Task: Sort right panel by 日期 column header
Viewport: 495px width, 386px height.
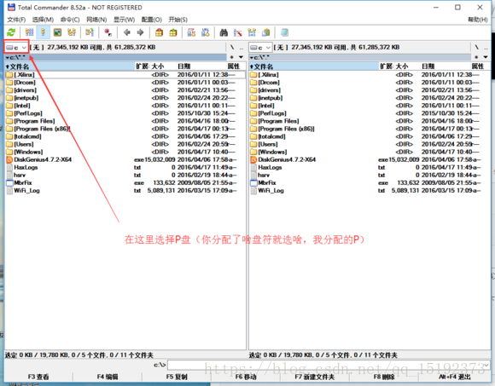Action: coord(445,66)
